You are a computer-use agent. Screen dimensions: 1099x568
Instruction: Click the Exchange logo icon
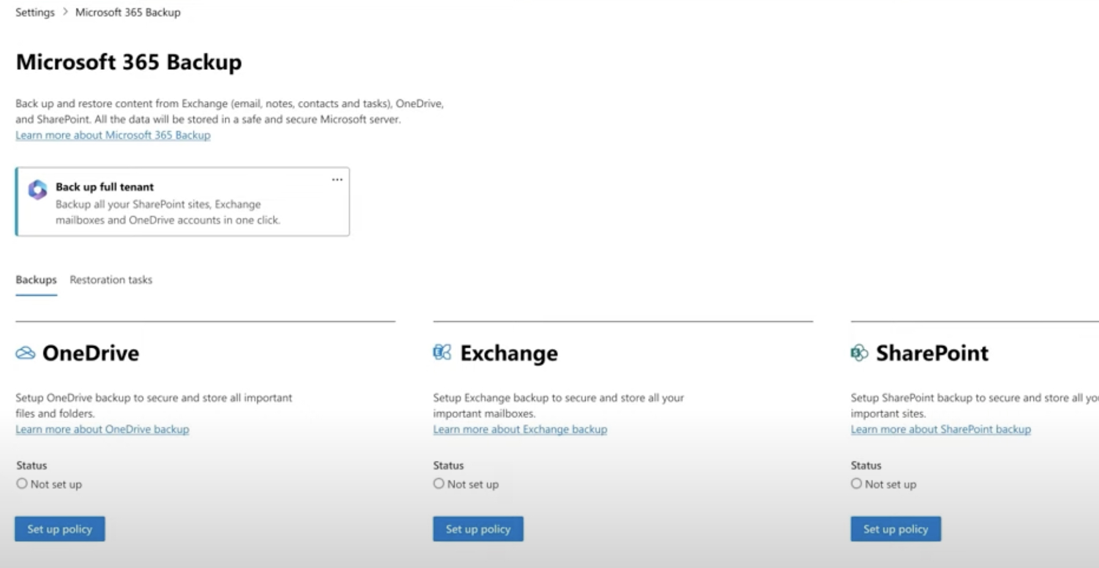[442, 353]
